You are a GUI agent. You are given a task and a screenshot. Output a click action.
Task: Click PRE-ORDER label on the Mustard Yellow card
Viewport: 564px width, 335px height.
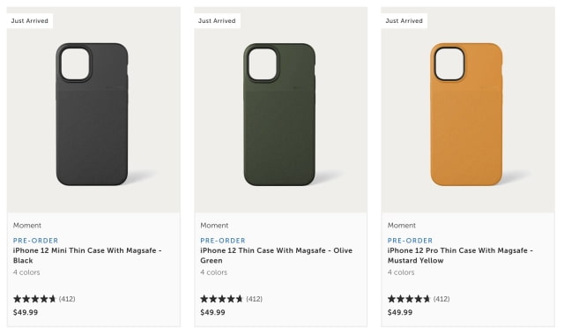[410, 241]
